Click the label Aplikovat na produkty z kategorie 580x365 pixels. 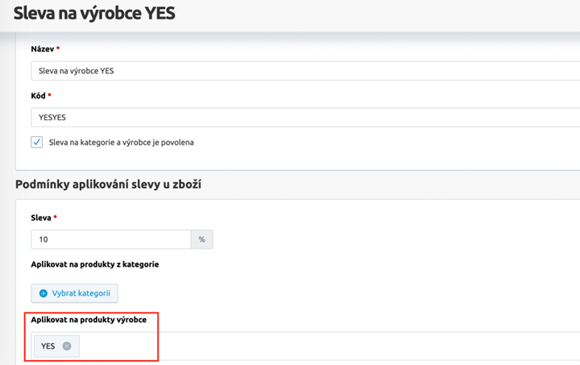95,264
